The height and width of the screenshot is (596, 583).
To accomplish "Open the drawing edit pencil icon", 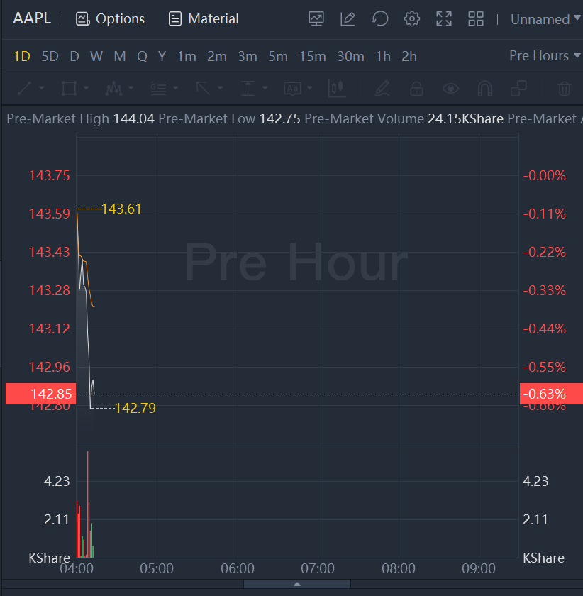I will (348, 19).
